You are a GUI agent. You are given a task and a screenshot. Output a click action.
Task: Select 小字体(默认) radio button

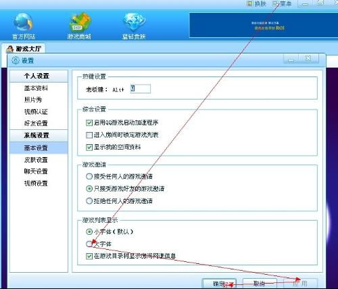click(x=89, y=231)
